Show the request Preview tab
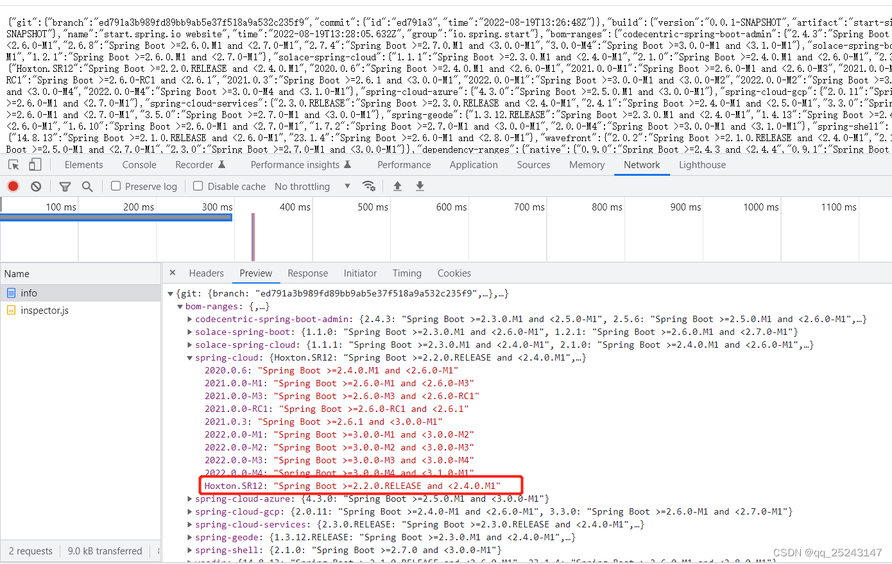This screenshot has height=564, width=892. pyautogui.click(x=256, y=273)
